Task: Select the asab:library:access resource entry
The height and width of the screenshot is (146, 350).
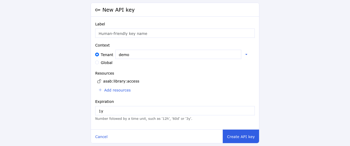Action: (x=121, y=81)
